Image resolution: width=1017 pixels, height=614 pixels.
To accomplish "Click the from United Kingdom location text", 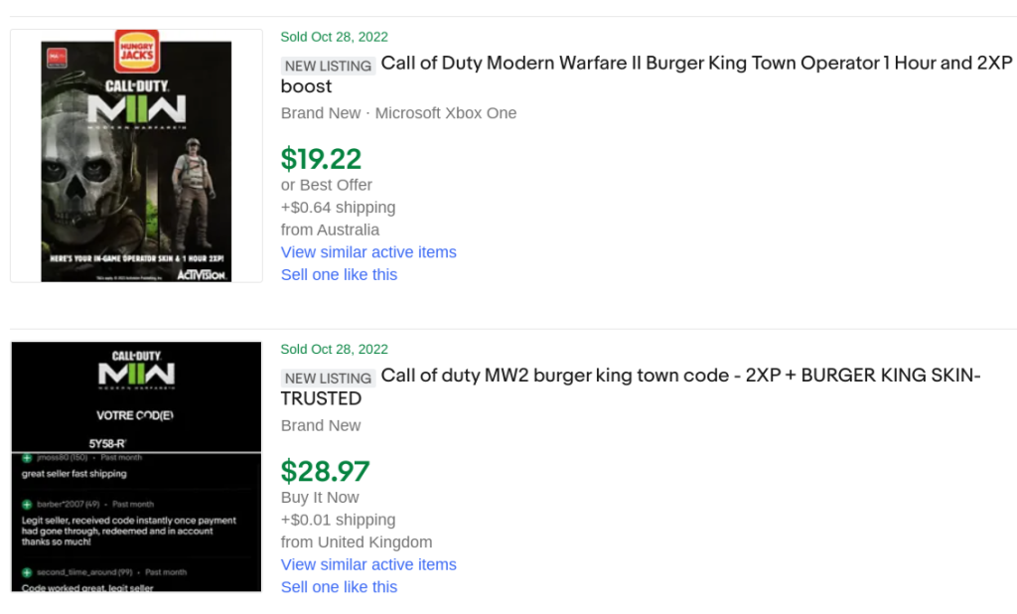I will click(357, 542).
